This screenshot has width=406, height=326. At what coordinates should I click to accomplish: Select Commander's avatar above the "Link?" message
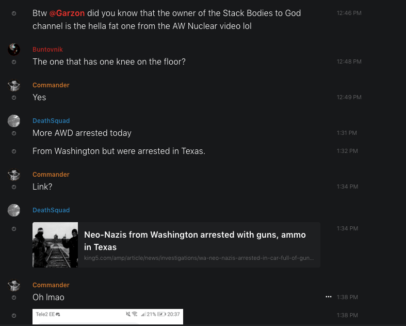[x=14, y=175]
